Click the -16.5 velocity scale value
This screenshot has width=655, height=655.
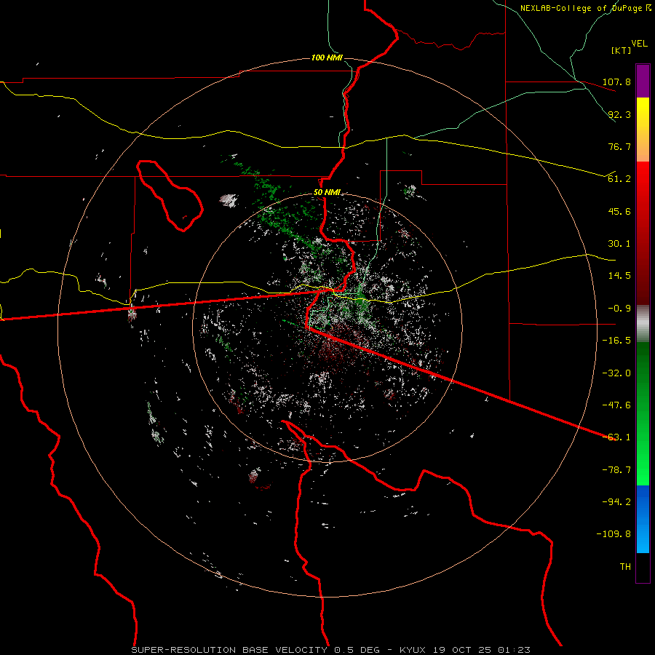point(616,341)
